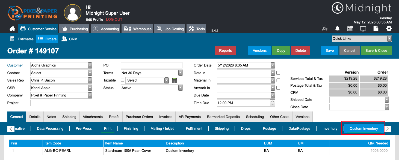This screenshot has height=160, width=399.
Task: Click the Cancel button
Action: coord(350,50)
